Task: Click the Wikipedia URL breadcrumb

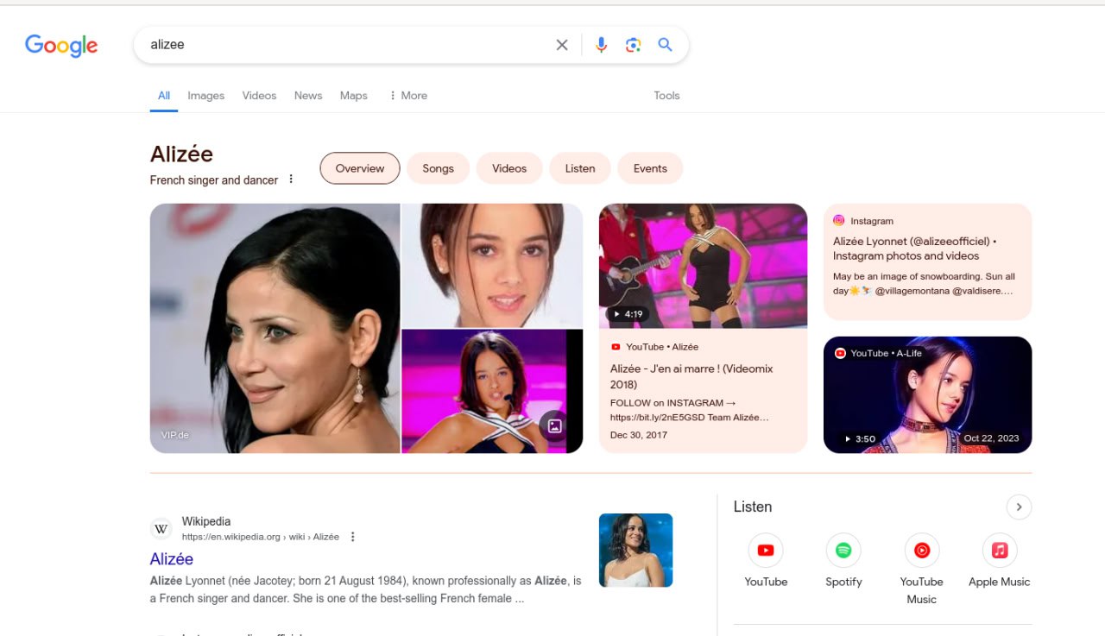Action: [x=260, y=537]
